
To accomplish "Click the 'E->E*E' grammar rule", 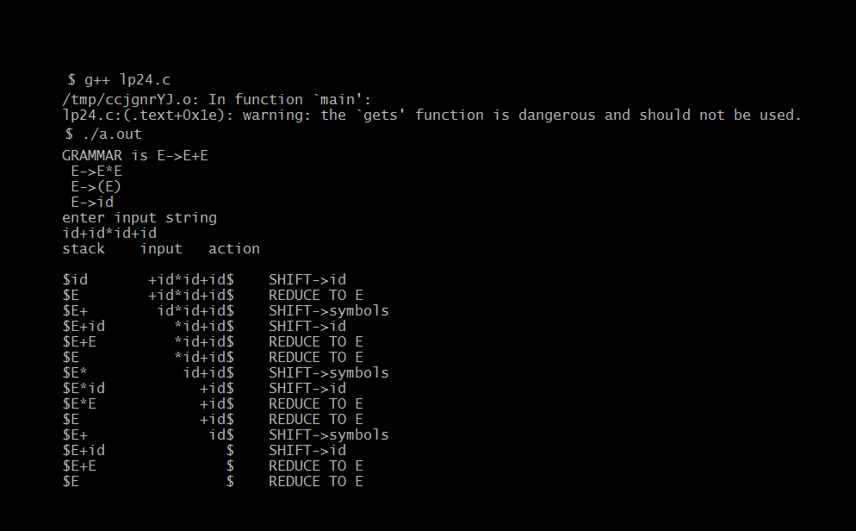I will (96, 171).
